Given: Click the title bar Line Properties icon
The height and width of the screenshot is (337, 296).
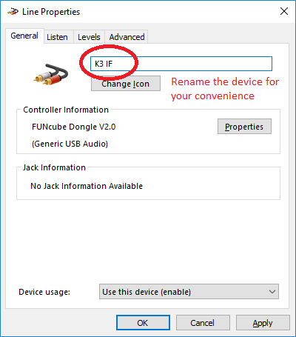Looking at the screenshot, I should click(x=13, y=12).
